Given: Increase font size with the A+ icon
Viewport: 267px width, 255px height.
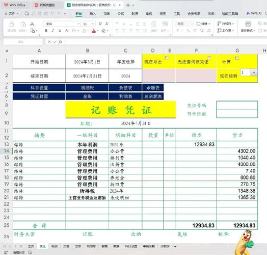Looking at the screenshot, I should 100,24.
